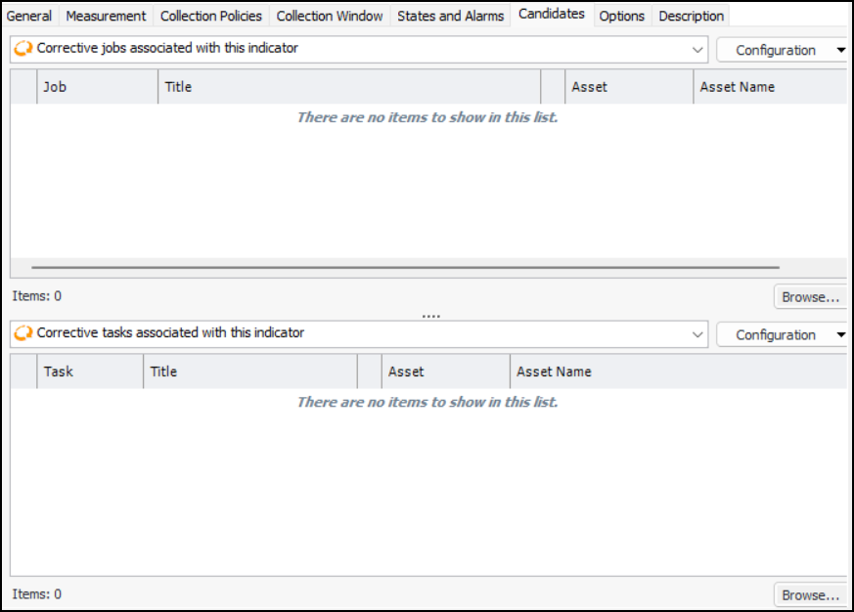Screen dimensions: 854x612
Task: Sort tasks list by Title column
Action: (250, 372)
